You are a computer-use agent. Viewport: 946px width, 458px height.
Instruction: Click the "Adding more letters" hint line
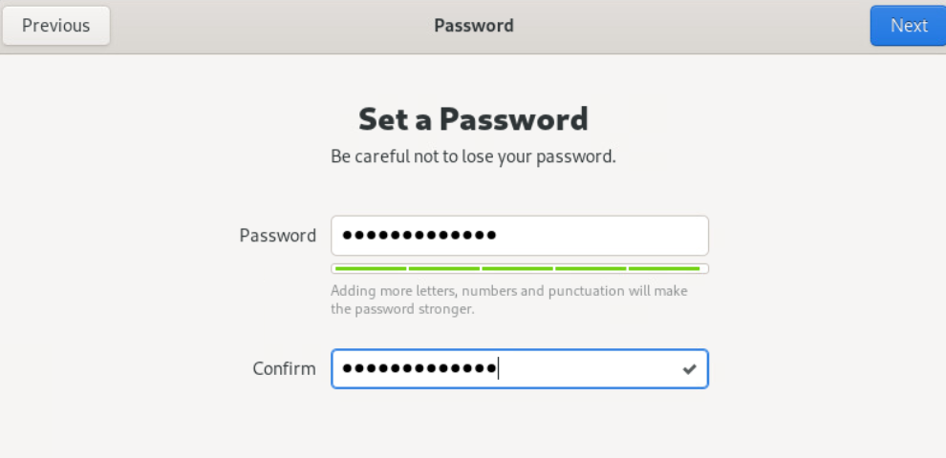coord(508,291)
